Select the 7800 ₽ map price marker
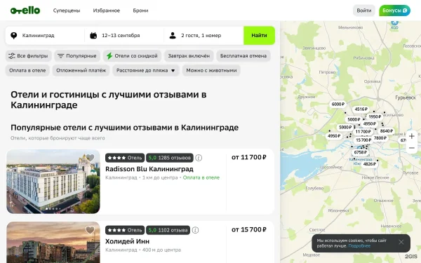Screen dimensions: 421x263 [380, 138]
